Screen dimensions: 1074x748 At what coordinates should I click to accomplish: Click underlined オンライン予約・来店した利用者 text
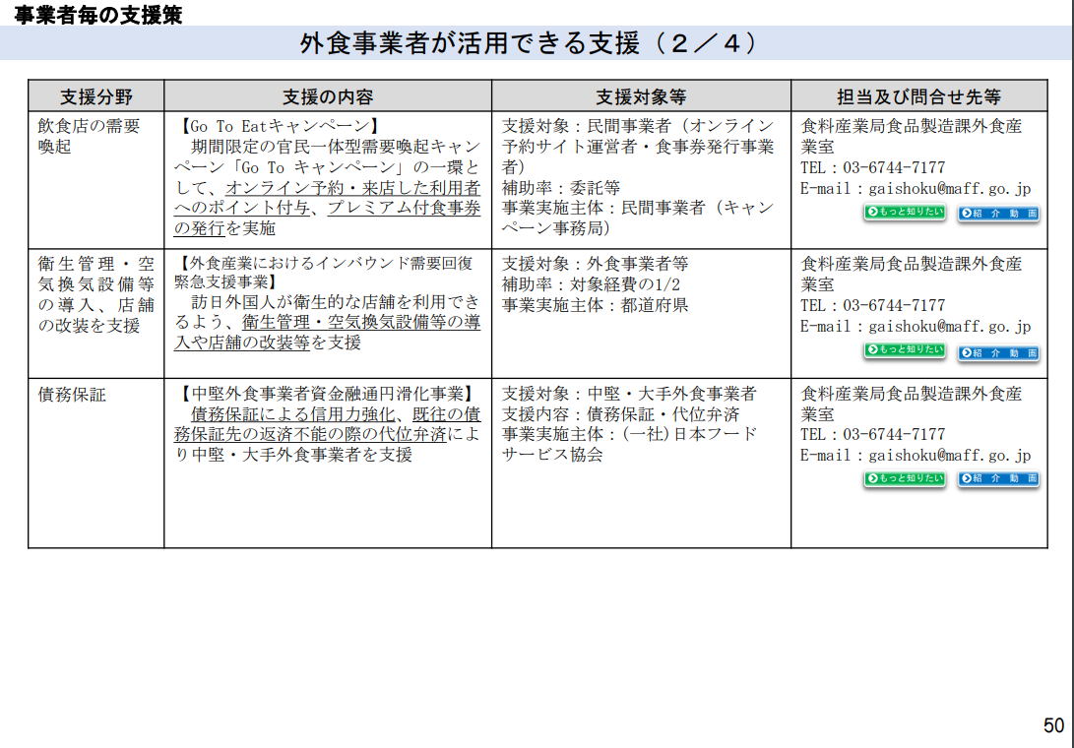(352, 188)
